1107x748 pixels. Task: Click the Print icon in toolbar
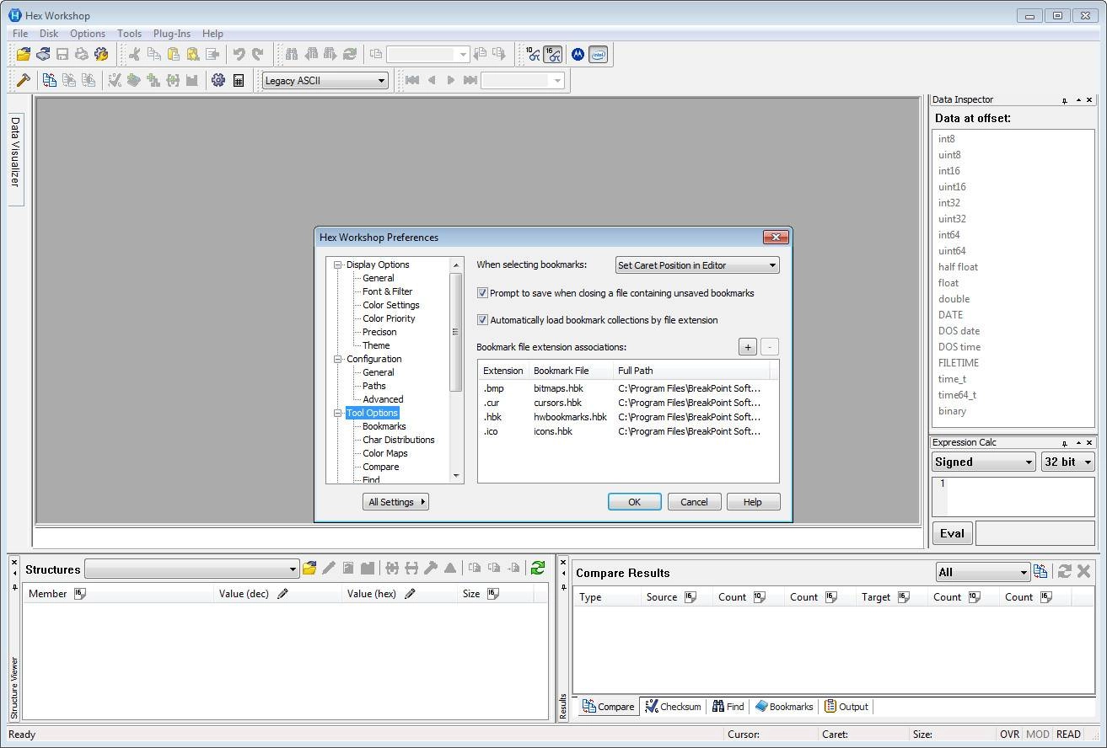click(82, 54)
